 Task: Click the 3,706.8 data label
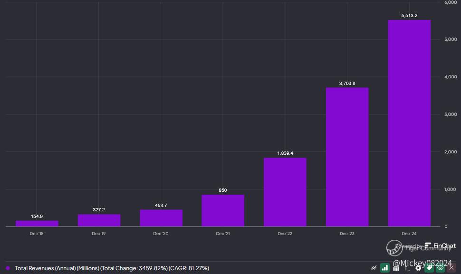click(x=347, y=84)
